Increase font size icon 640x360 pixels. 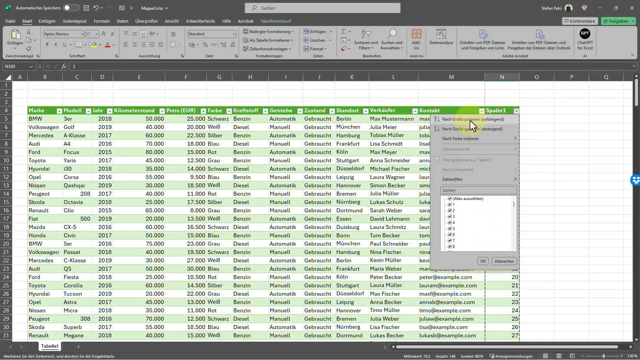(104, 34)
